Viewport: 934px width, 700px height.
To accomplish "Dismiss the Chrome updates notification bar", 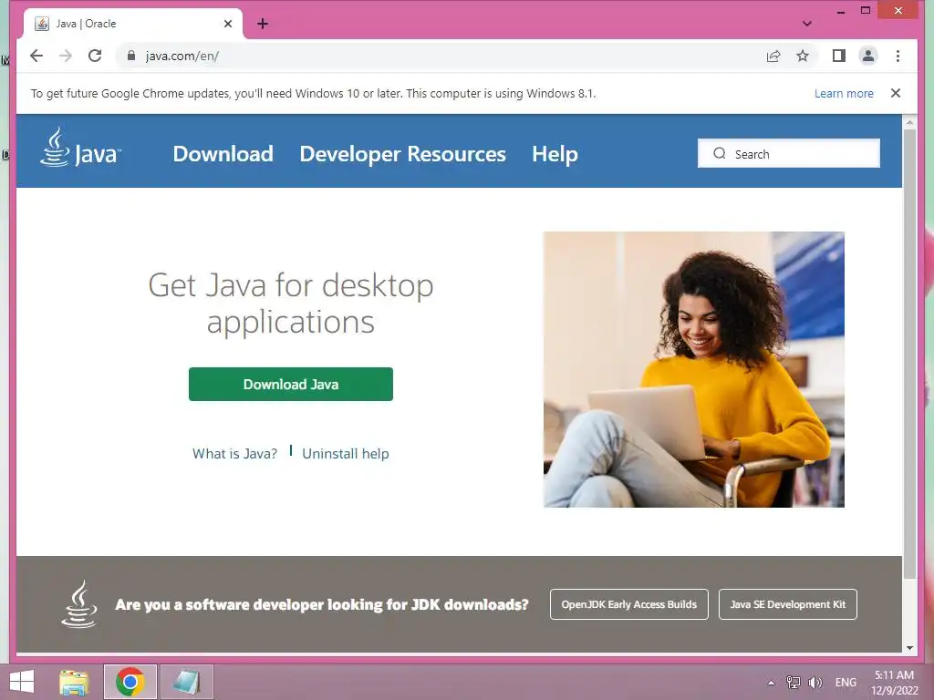I will click(896, 94).
